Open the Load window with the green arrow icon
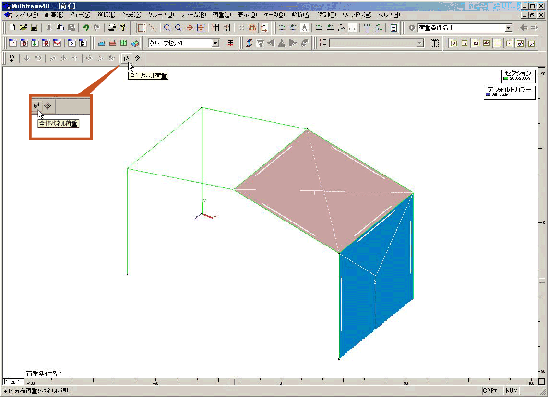548x397 pixels. 35,43
